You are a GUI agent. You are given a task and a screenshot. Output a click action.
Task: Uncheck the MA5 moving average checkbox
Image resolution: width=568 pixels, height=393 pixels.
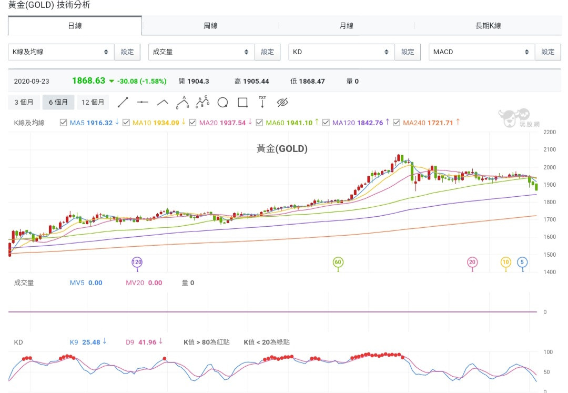coord(64,123)
